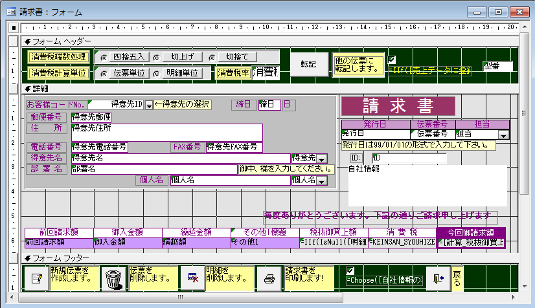Click the 得意先名 text box
This screenshot has width=535, height=308.
point(181,158)
